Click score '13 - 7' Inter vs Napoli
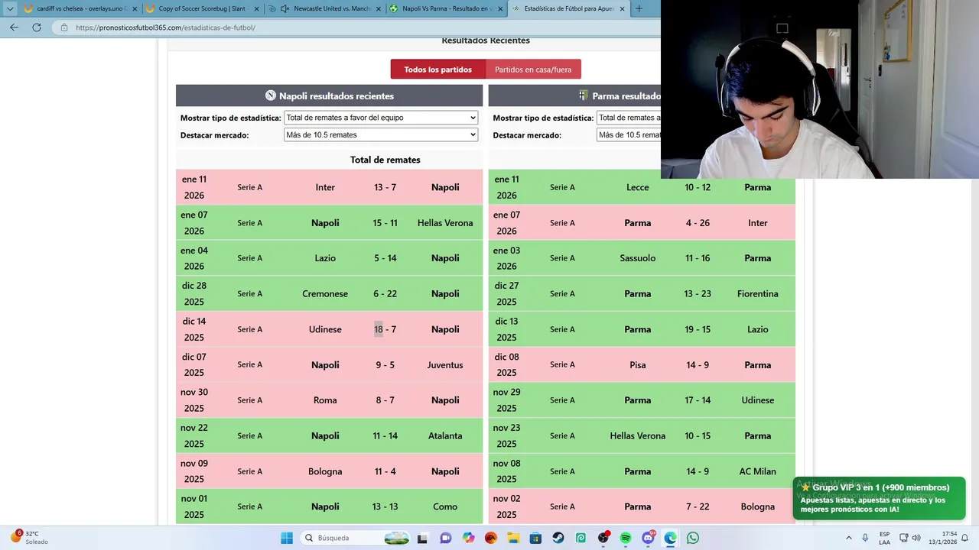This screenshot has width=979, height=550. (385, 187)
